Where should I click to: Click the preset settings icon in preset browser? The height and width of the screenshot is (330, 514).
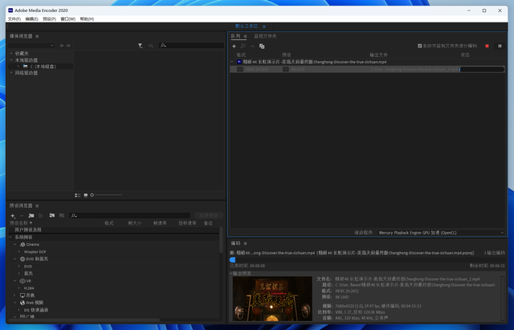41,216
